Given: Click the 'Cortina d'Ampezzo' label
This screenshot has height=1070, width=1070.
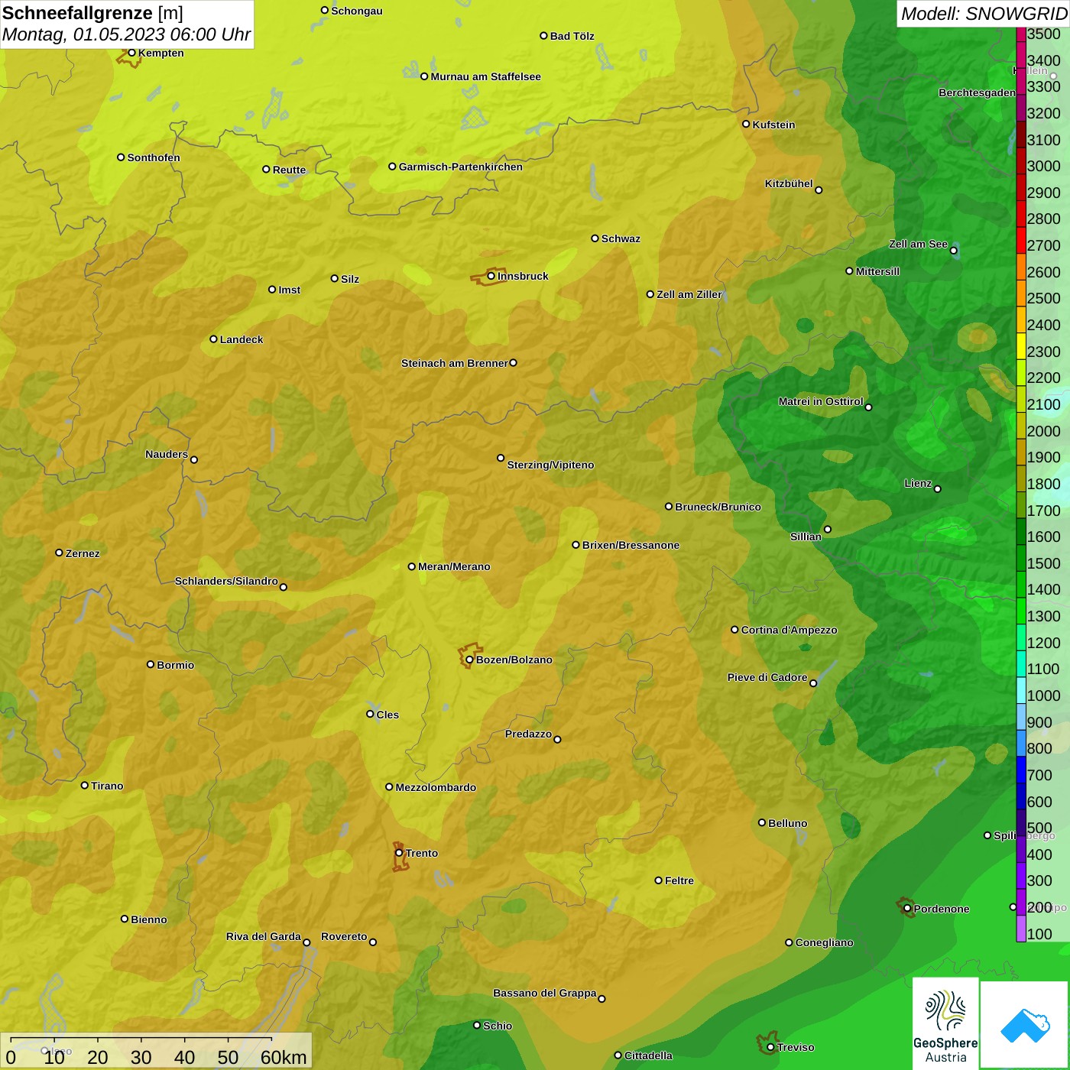Looking at the screenshot, I should tap(789, 630).
